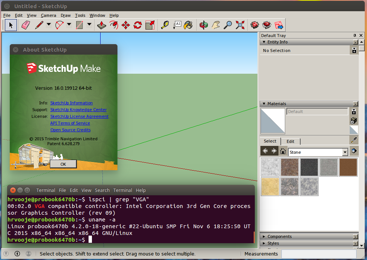The height and width of the screenshot is (260, 367).
Task: Click the materials back arrow
Action: click(x=265, y=151)
